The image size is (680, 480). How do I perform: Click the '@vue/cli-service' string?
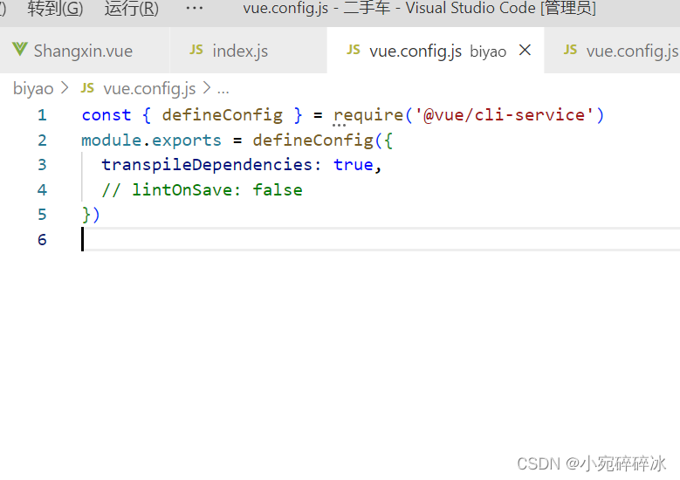(x=504, y=115)
